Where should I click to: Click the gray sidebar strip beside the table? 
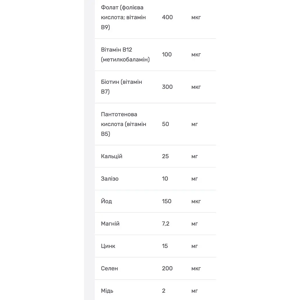(89, 150)
